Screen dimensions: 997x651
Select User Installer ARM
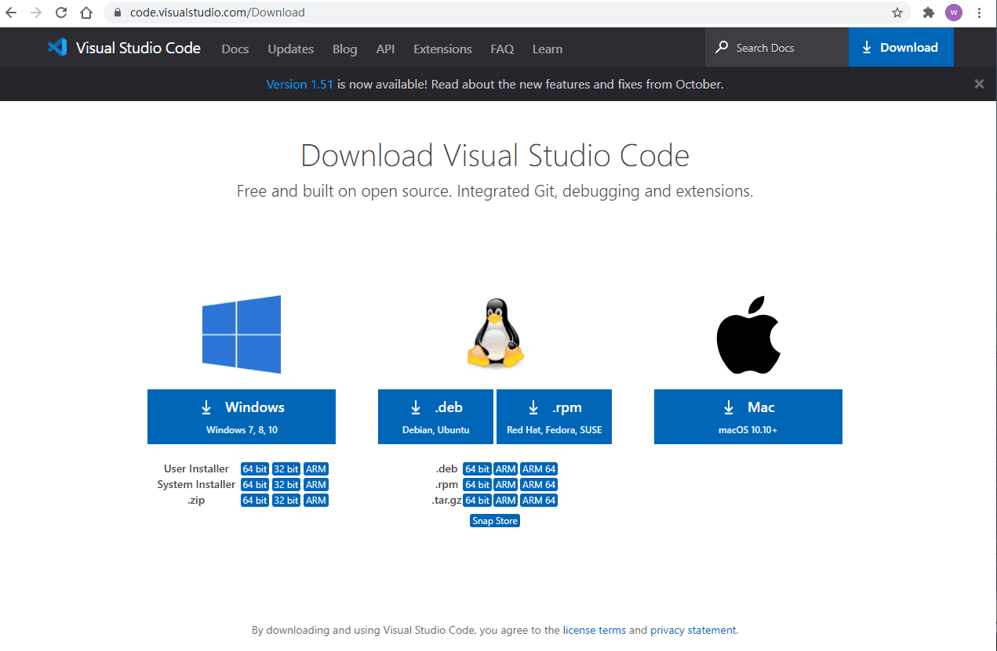[x=316, y=469]
